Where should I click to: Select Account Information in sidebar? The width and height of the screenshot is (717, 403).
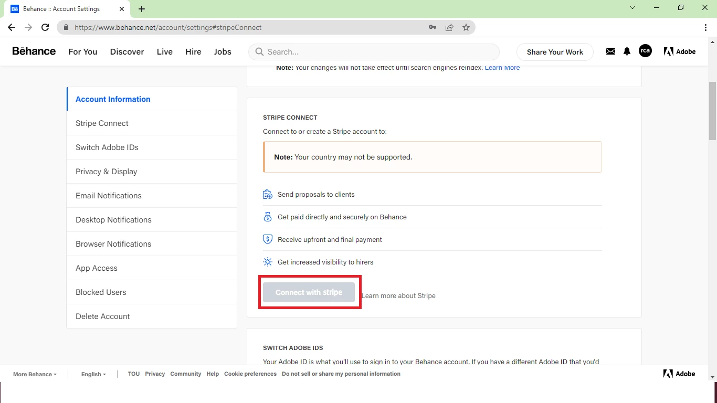tap(152, 99)
